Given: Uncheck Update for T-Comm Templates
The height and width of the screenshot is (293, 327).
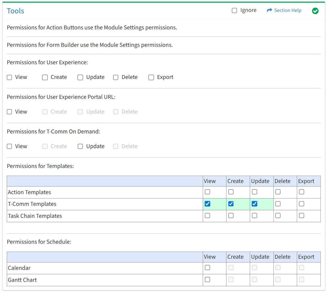Looking at the screenshot, I should tap(254, 204).
